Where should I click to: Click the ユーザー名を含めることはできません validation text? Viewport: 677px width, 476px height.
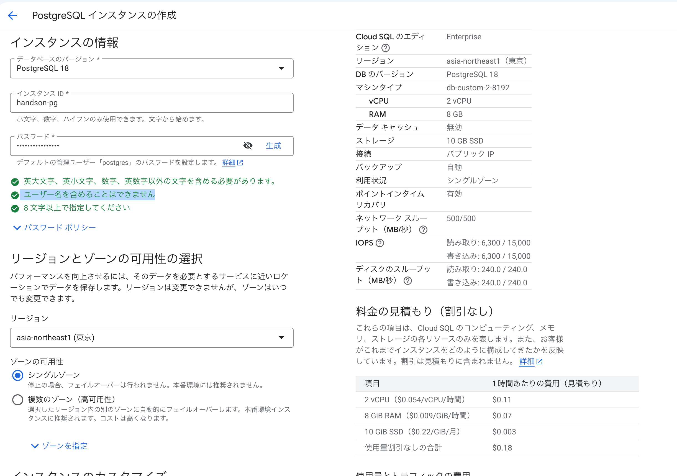[89, 194]
